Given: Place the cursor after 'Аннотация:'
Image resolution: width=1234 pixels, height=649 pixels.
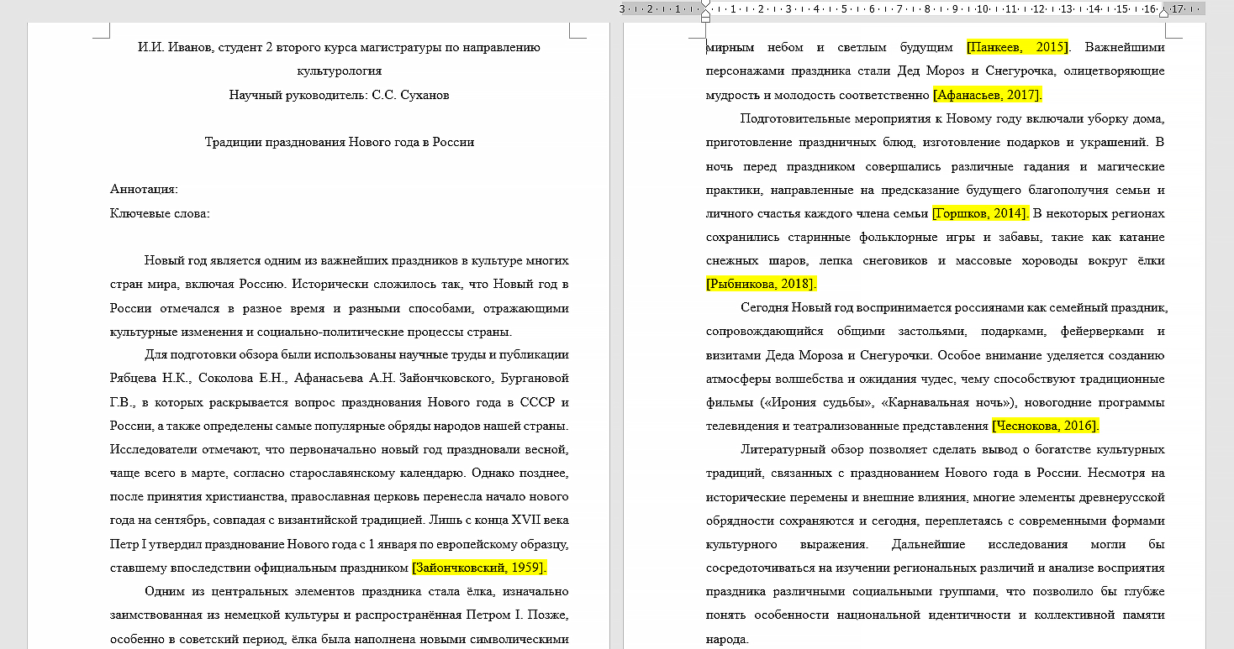Looking at the screenshot, I should pos(179,190).
